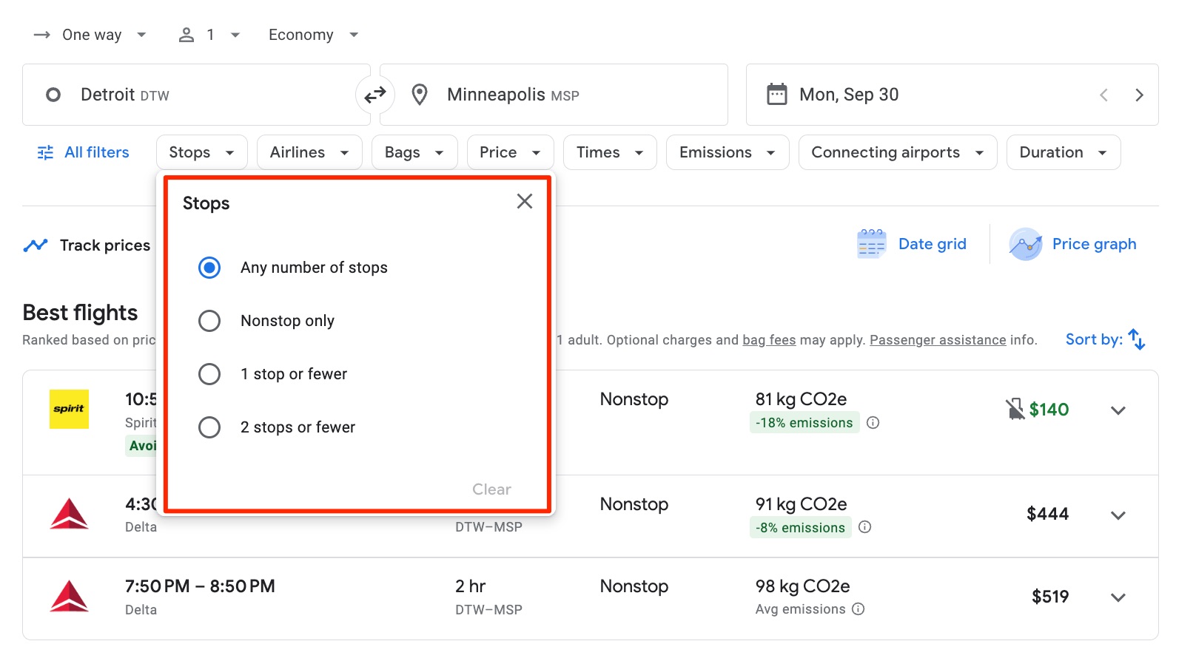This screenshot has width=1196, height=658.
Task: Click the Track prices trend icon
Action: [x=36, y=245]
